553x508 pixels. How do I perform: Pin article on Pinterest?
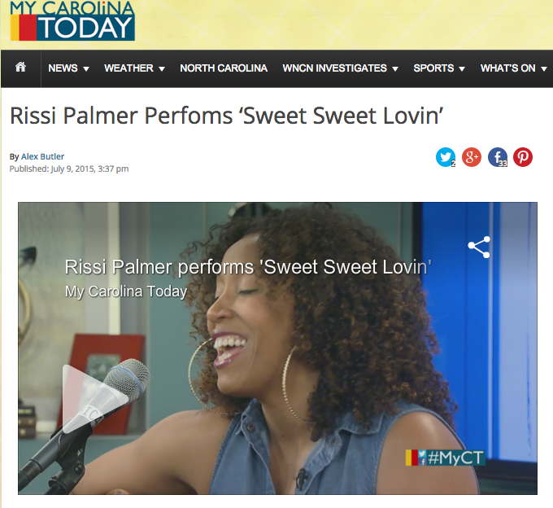523,157
